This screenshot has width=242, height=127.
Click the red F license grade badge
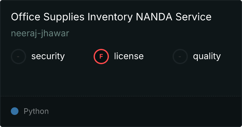point(101,57)
